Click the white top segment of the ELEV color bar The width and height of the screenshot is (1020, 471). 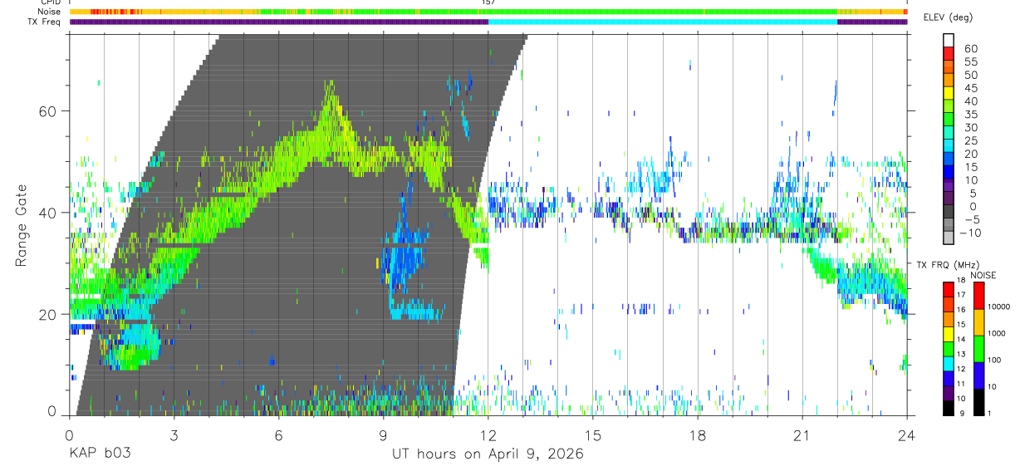click(949, 41)
